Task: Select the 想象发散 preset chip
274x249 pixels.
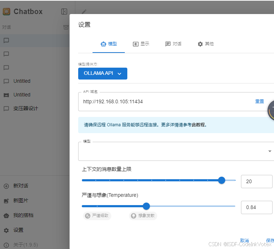Action: click(143, 216)
